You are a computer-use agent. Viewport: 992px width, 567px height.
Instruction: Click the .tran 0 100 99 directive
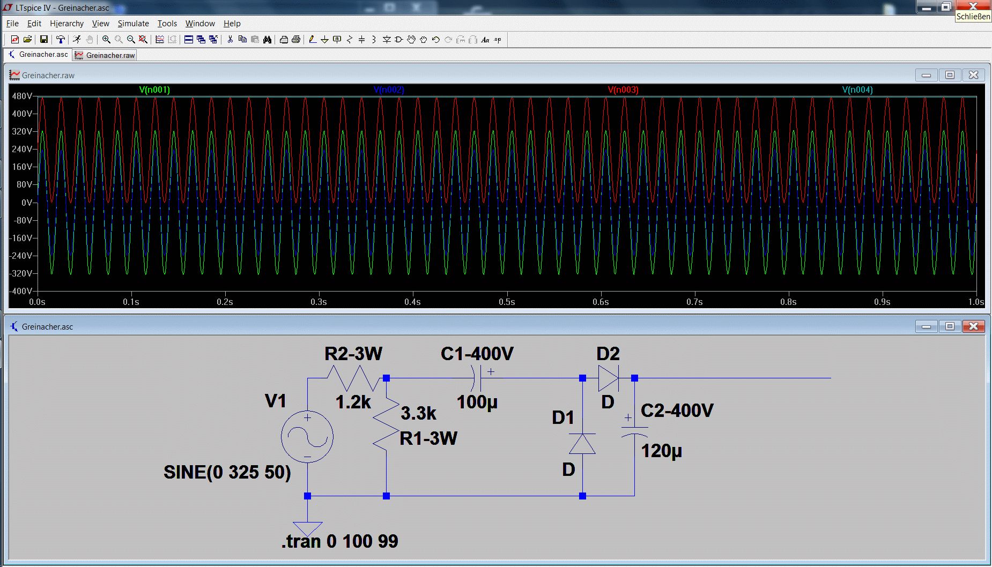pos(339,541)
